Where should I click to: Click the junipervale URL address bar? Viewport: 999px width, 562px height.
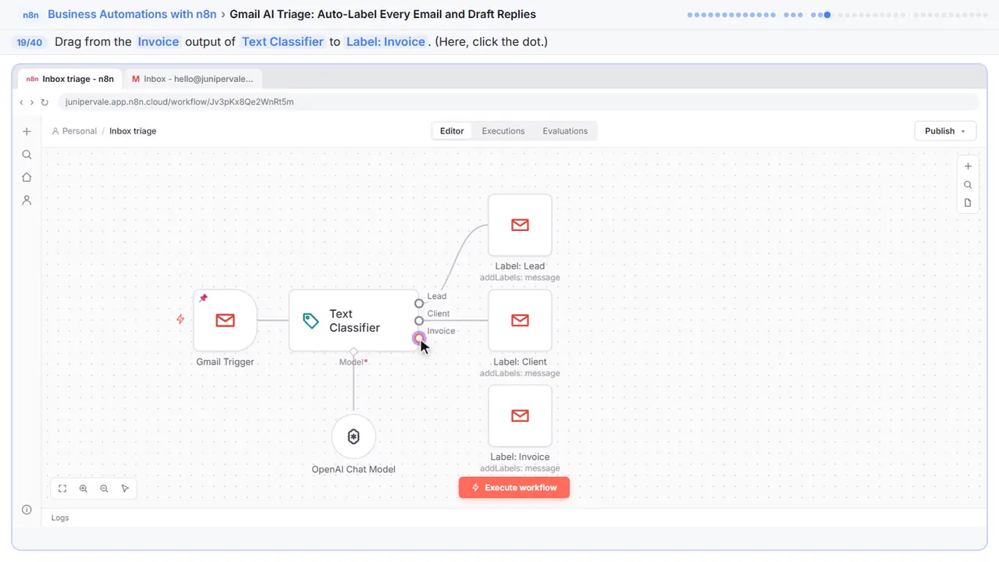(x=518, y=102)
